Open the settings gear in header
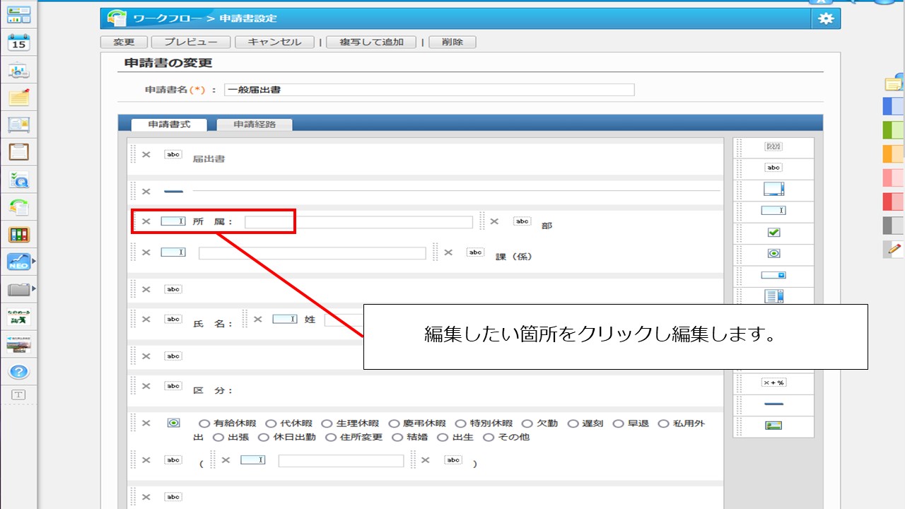This screenshot has width=905, height=509. tap(825, 19)
